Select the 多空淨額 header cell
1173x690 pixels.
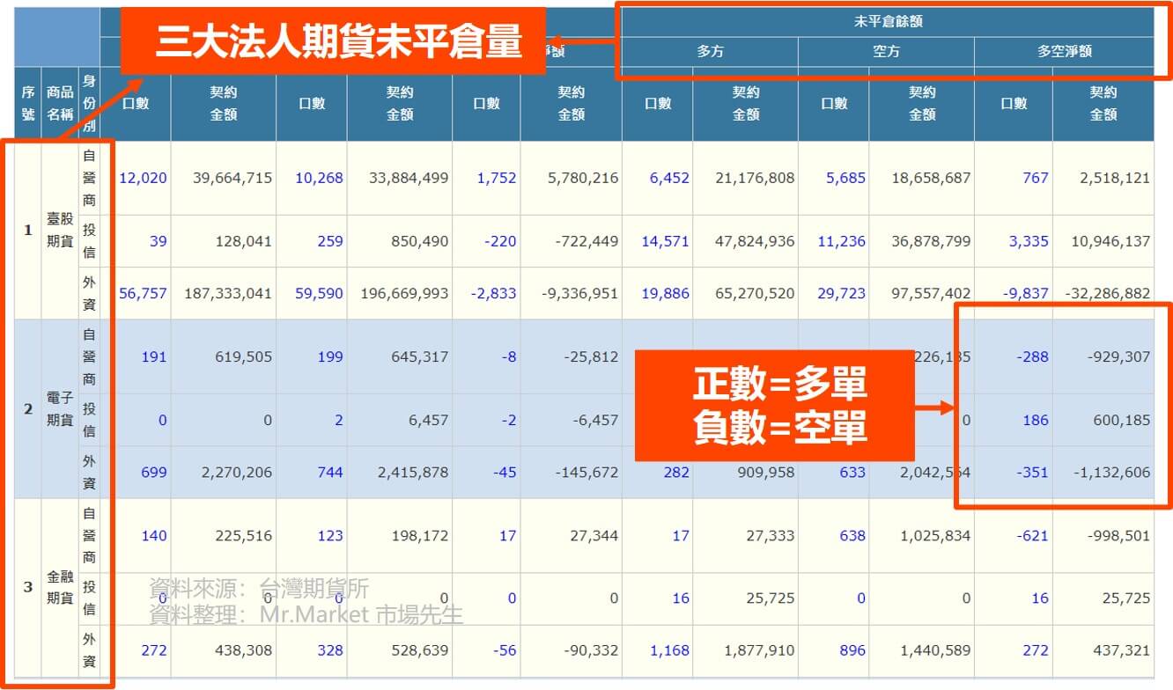point(1064,52)
